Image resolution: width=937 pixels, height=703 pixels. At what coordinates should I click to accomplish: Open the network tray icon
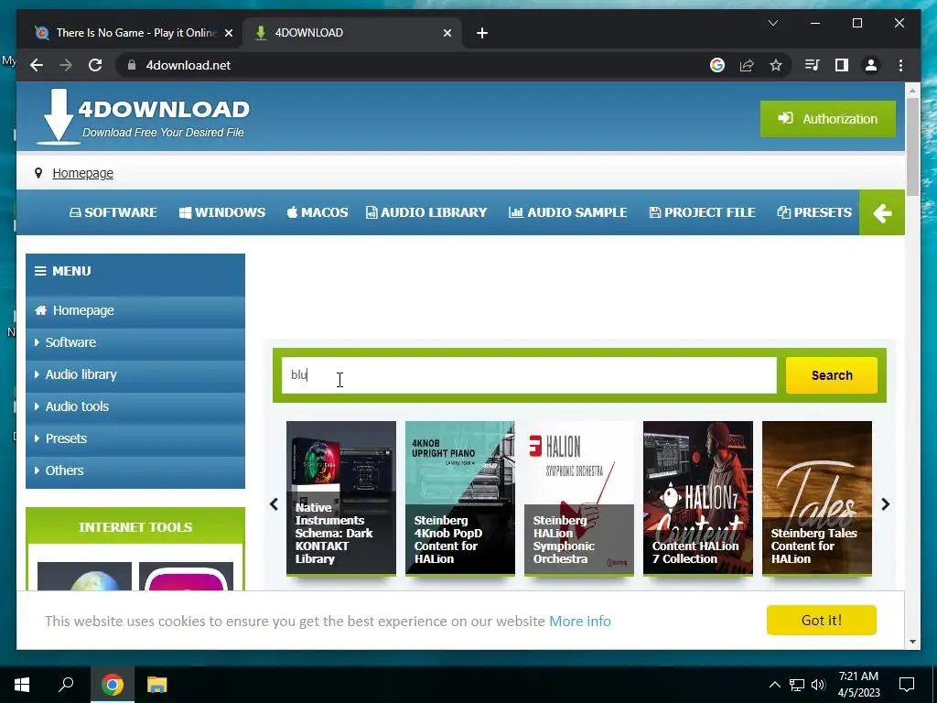[797, 685]
